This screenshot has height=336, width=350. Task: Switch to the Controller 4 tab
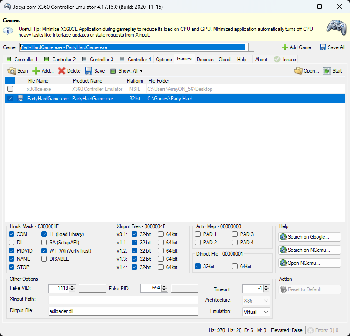(x=135, y=60)
